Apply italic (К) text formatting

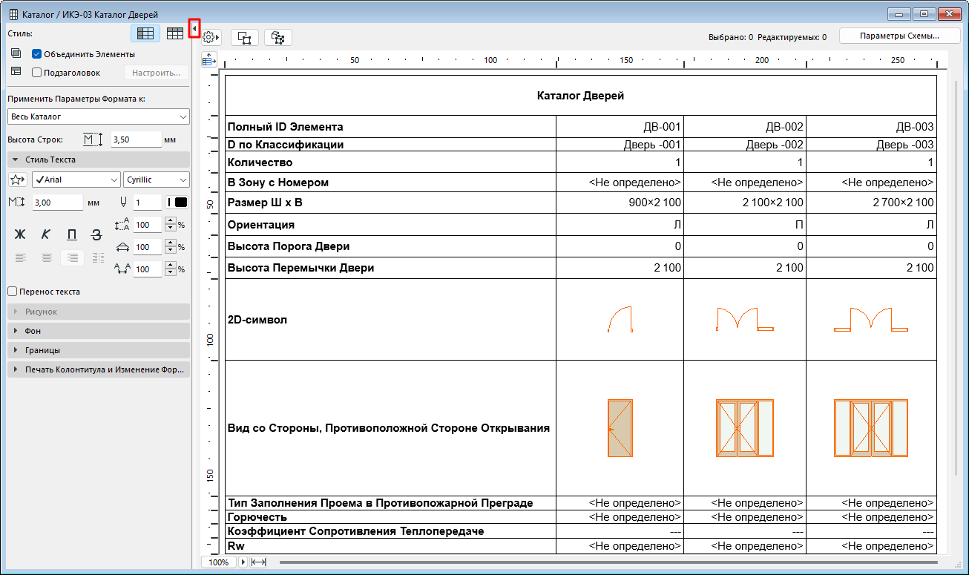click(x=46, y=234)
